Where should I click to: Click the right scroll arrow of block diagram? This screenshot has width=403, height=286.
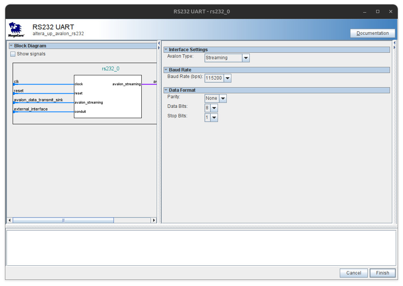(x=154, y=220)
